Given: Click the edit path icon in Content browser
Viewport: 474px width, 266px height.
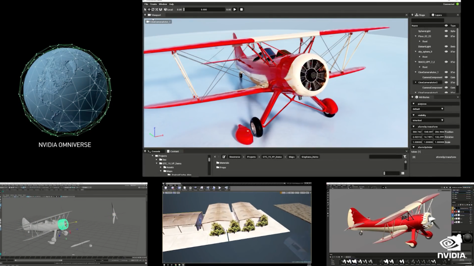Looking at the screenshot, I should 224,157.
